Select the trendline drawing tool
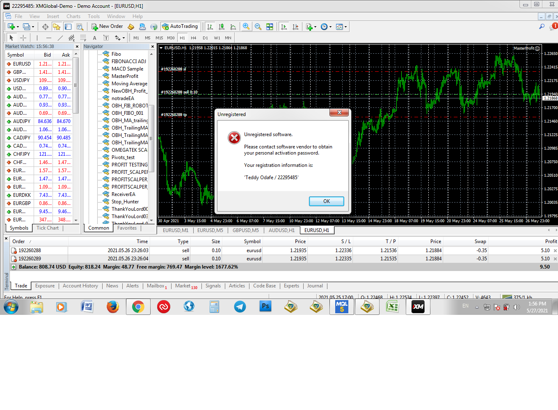The image size is (558, 410). tap(60, 38)
